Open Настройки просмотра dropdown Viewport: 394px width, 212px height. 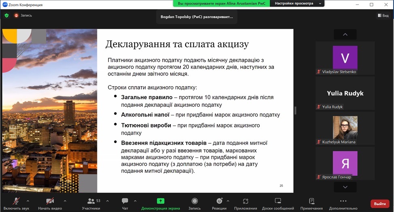click(x=297, y=4)
